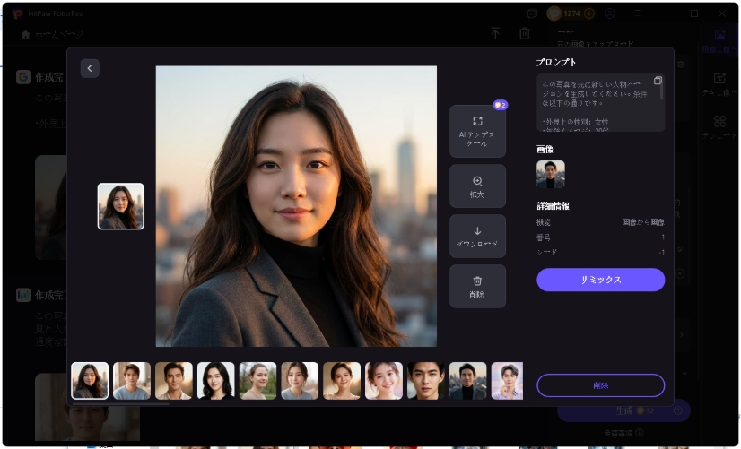Go to the ホームページ tab
The image size is (741, 449).
tap(53, 34)
